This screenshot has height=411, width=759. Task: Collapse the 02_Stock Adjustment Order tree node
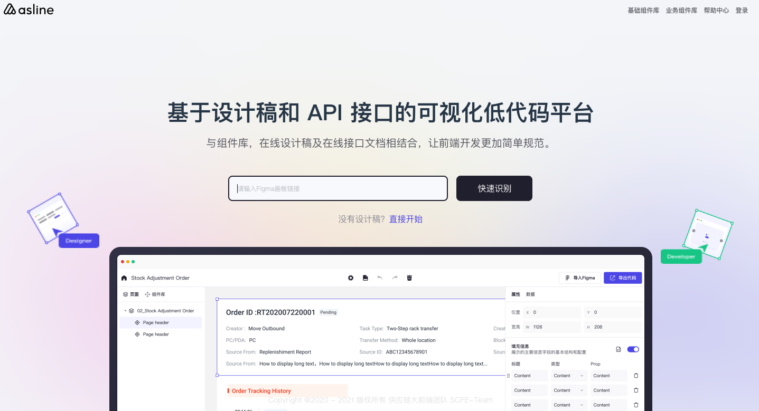[x=126, y=311]
